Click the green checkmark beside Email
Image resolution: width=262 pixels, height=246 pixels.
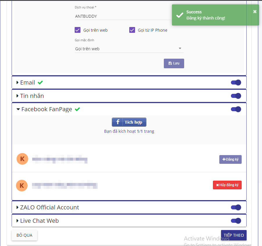[40, 82]
